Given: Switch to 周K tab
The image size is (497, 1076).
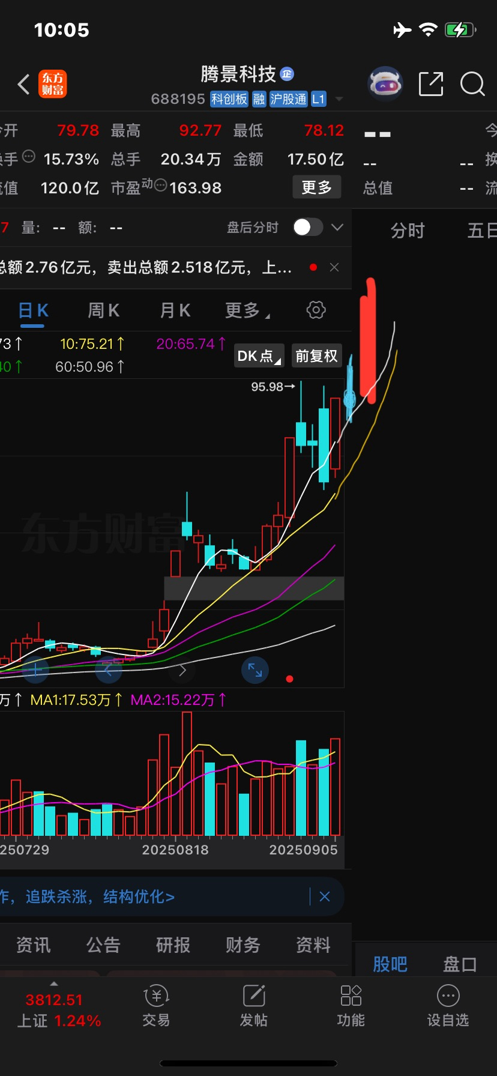Looking at the screenshot, I should coord(103,310).
